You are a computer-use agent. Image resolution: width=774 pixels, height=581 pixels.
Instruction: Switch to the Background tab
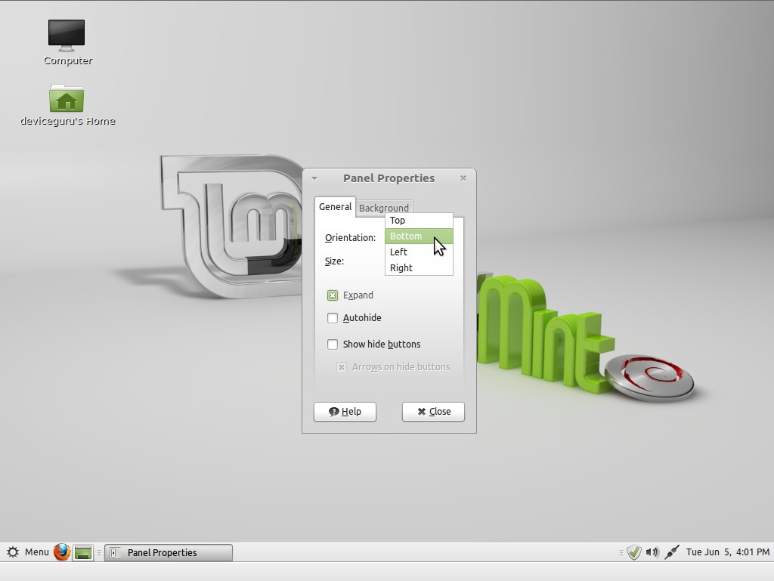point(383,208)
